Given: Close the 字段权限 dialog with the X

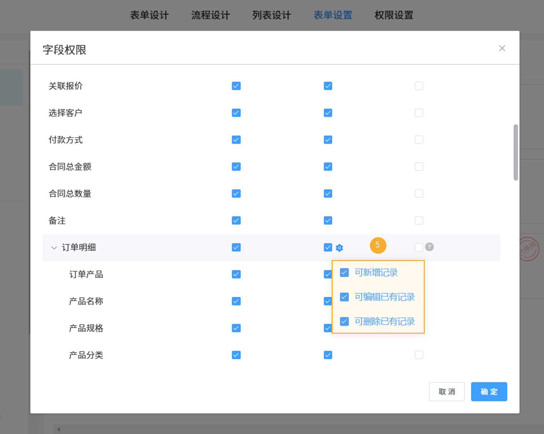Looking at the screenshot, I should click(x=502, y=48).
